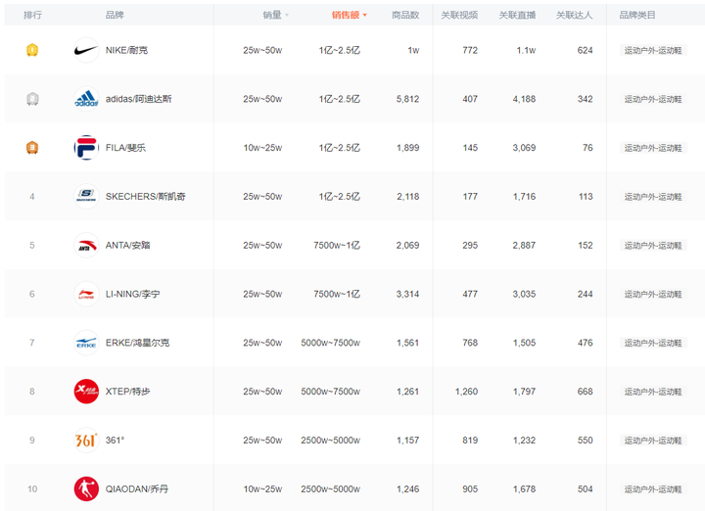Click ANTA sales amount 7500w~1亿
This screenshot has width=705, height=511.
[x=337, y=245]
